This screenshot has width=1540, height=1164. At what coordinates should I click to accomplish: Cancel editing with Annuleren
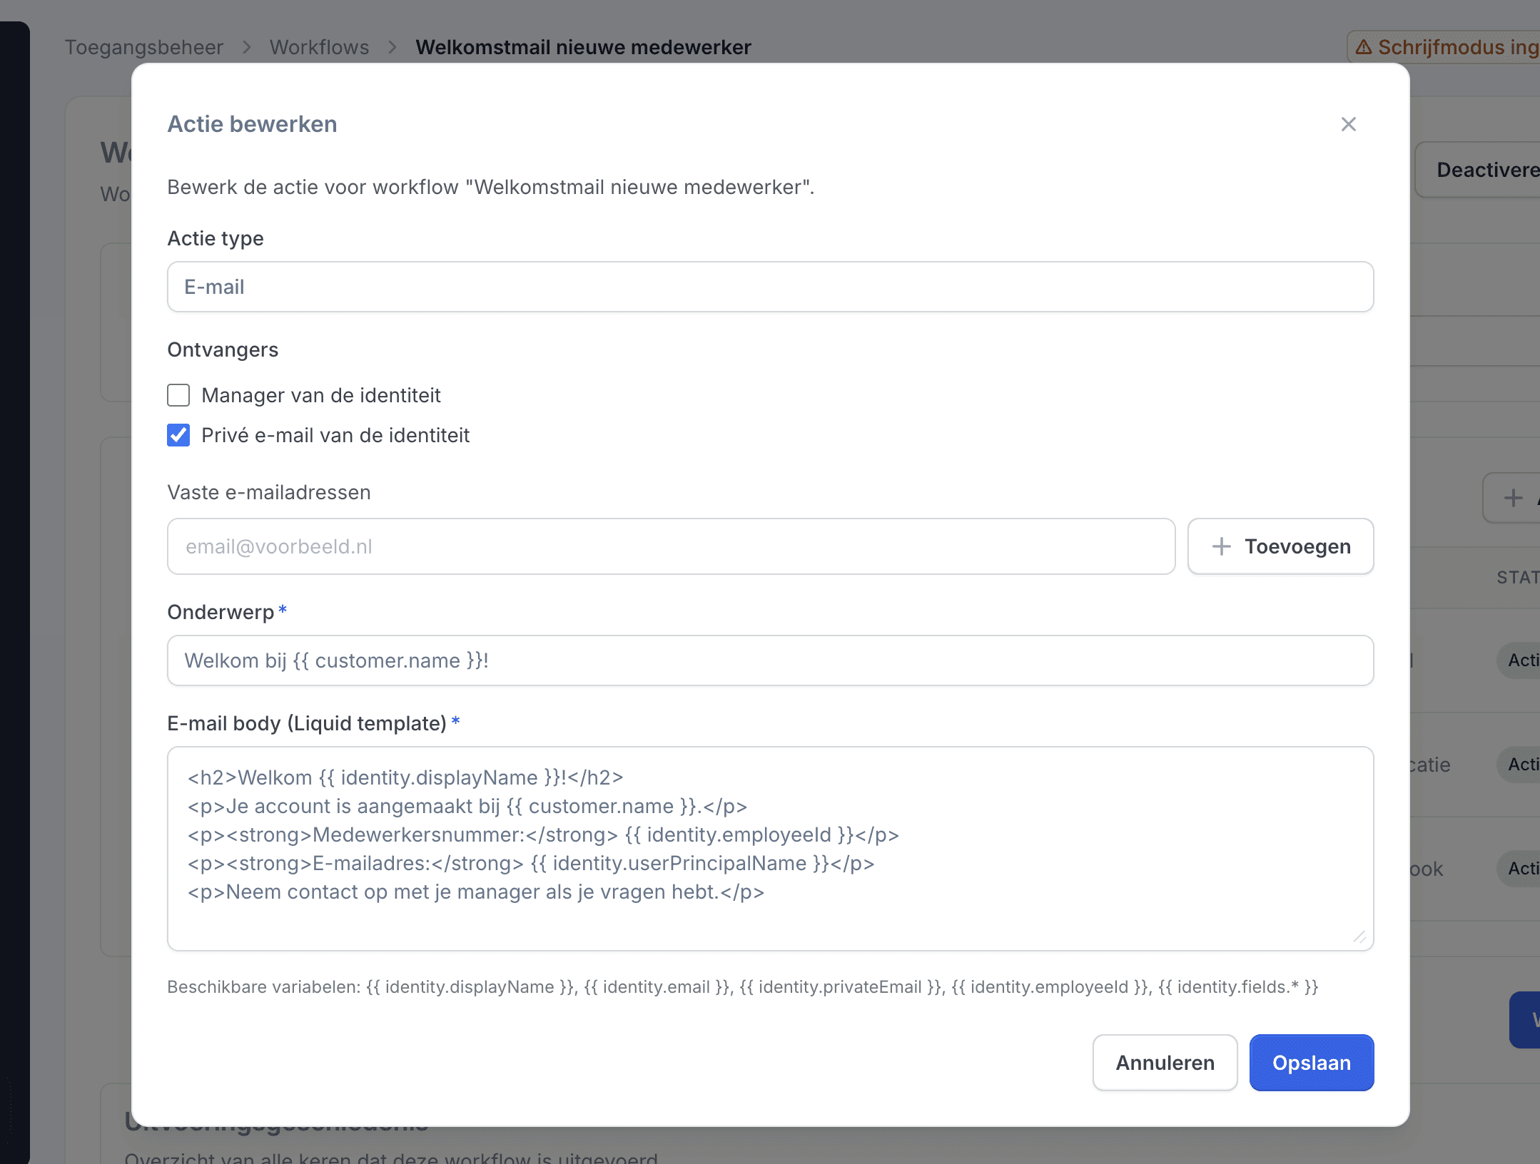coord(1164,1063)
